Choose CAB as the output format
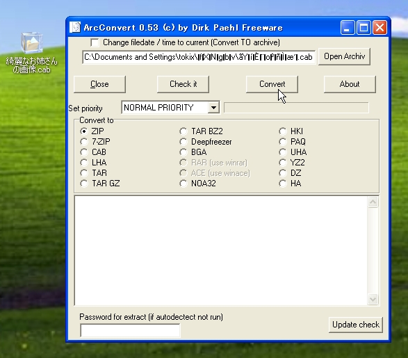 pos(84,152)
